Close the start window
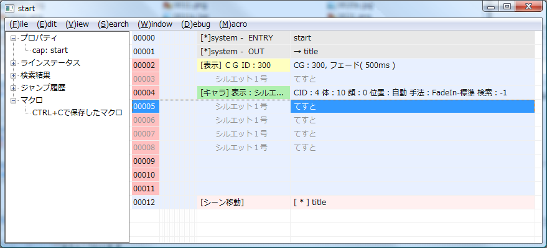The image size is (547, 248). tap(528, 6)
